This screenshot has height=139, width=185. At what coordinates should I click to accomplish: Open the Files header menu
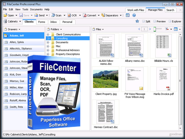pos(103,29)
